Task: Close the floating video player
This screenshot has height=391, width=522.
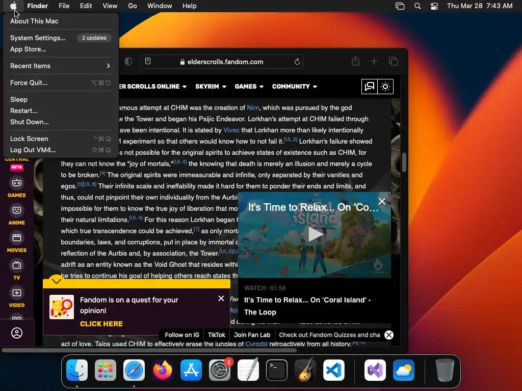Action: pyautogui.click(x=382, y=201)
